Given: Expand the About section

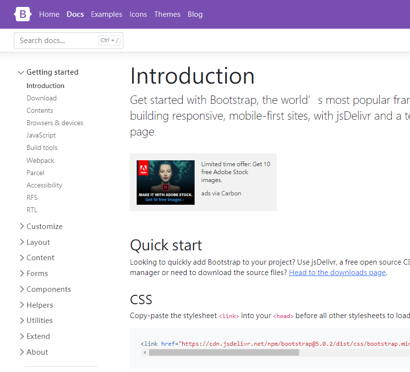Looking at the screenshot, I should [34, 352].
